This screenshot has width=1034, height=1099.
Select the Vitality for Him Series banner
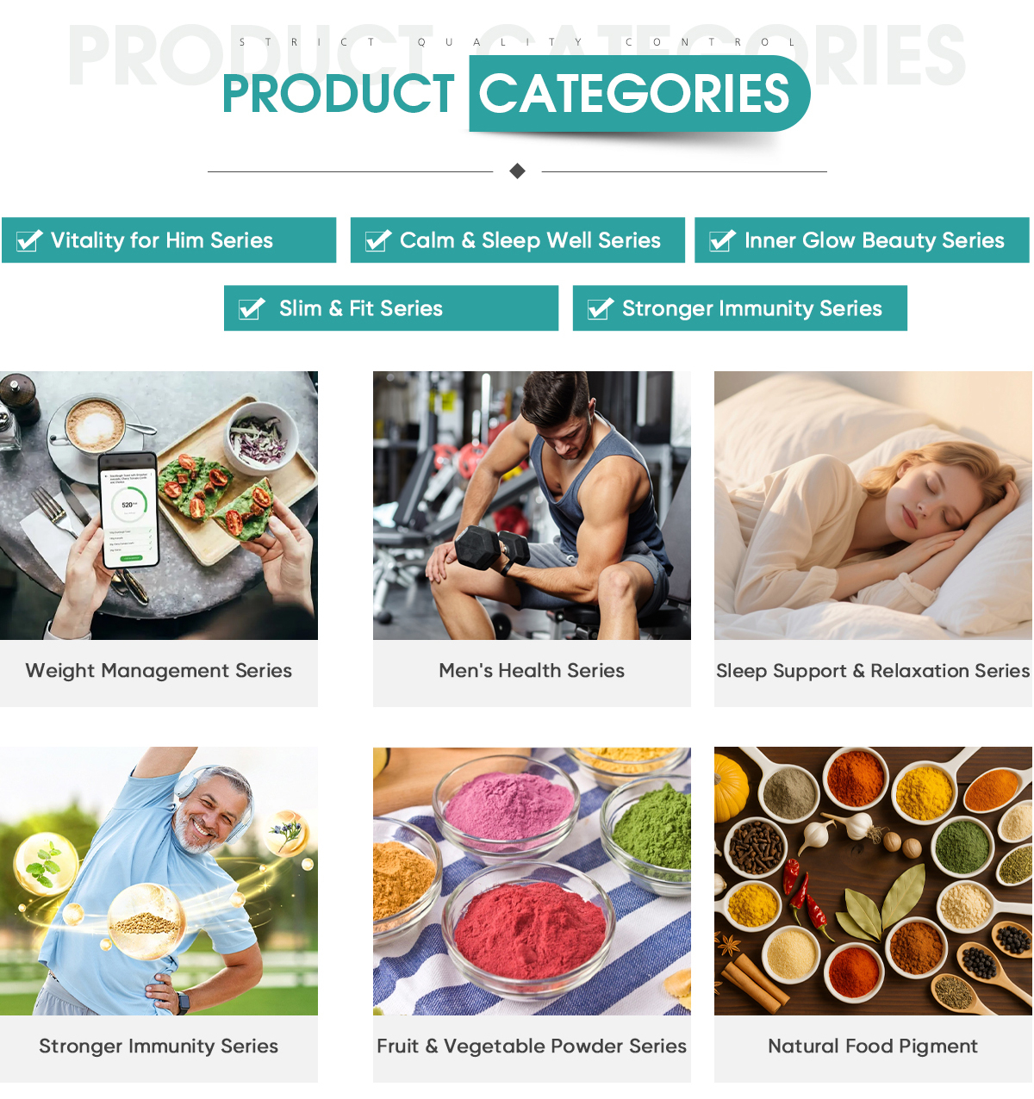coord(169,240)
